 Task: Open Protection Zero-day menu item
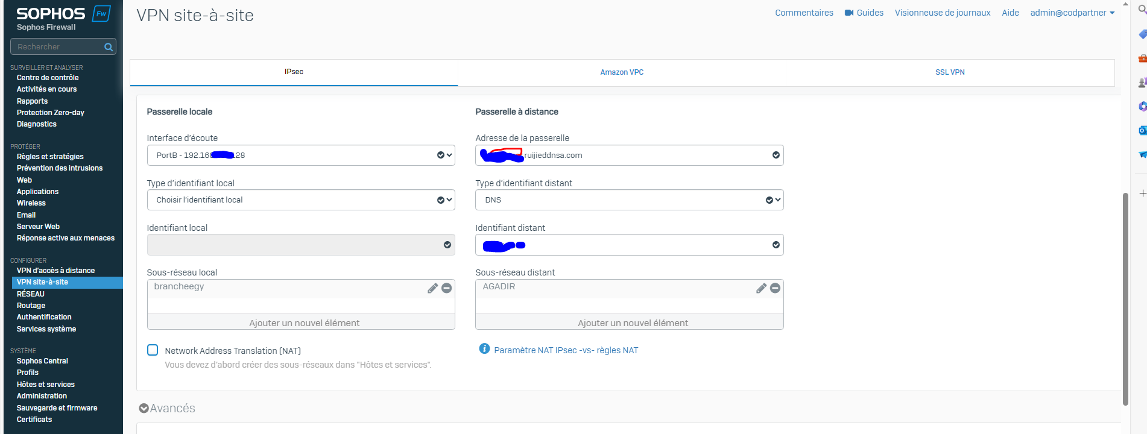51,113
